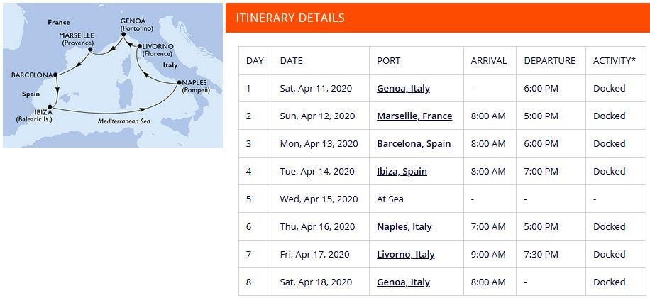Click the ARRIVAL column header

[x=489, y=61]
